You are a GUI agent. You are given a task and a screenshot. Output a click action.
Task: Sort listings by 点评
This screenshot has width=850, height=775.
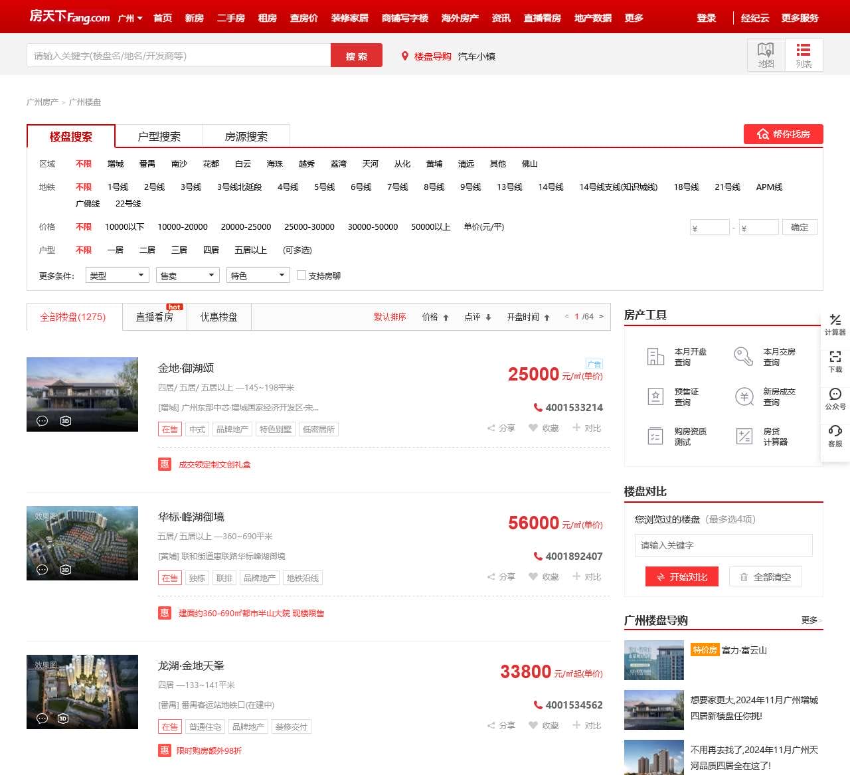click(x=478, y=317)
